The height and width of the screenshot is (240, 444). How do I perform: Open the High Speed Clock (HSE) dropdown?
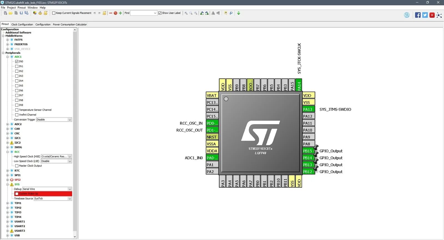click(56, 157)
